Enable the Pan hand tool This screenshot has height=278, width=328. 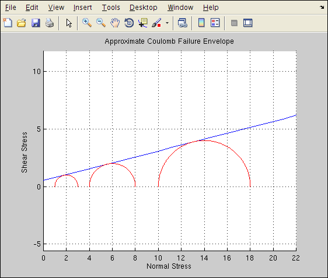(x=115, y=23)
